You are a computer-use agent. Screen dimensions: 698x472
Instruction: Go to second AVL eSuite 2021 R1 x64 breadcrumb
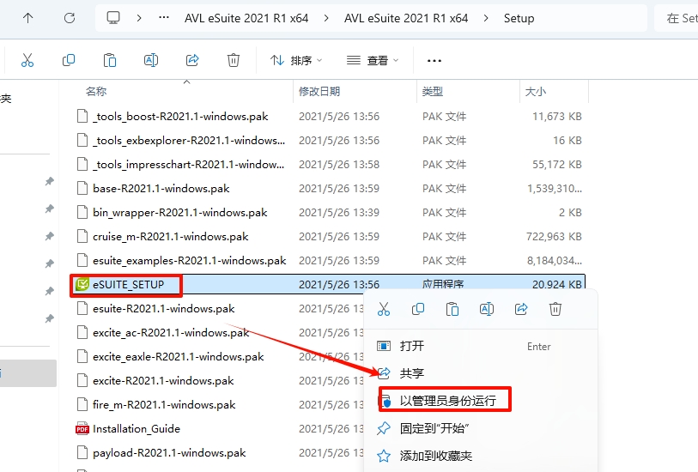pos(406,18)
